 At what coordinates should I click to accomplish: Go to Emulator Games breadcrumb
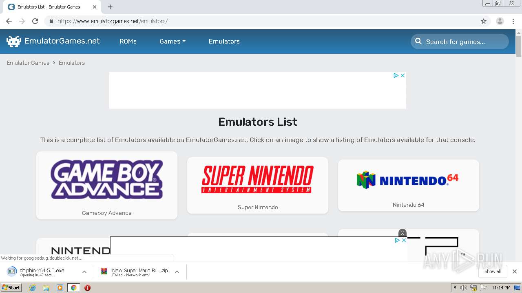[28, 63]
